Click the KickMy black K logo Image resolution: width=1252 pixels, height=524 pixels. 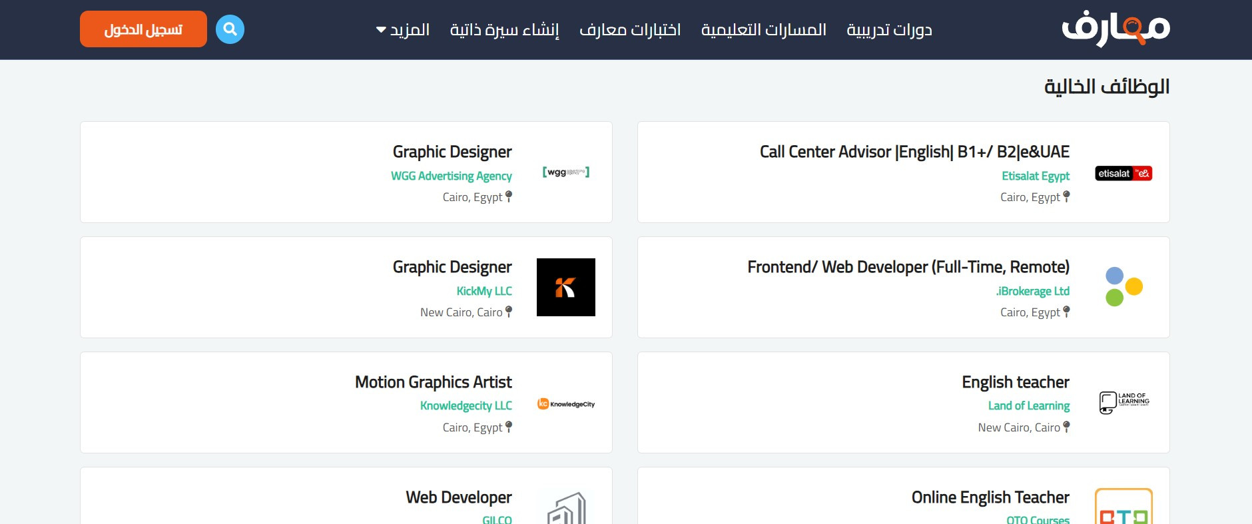click(565, 287)
